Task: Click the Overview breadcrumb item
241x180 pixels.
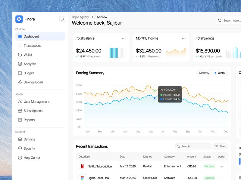Action: pos(101,17)
